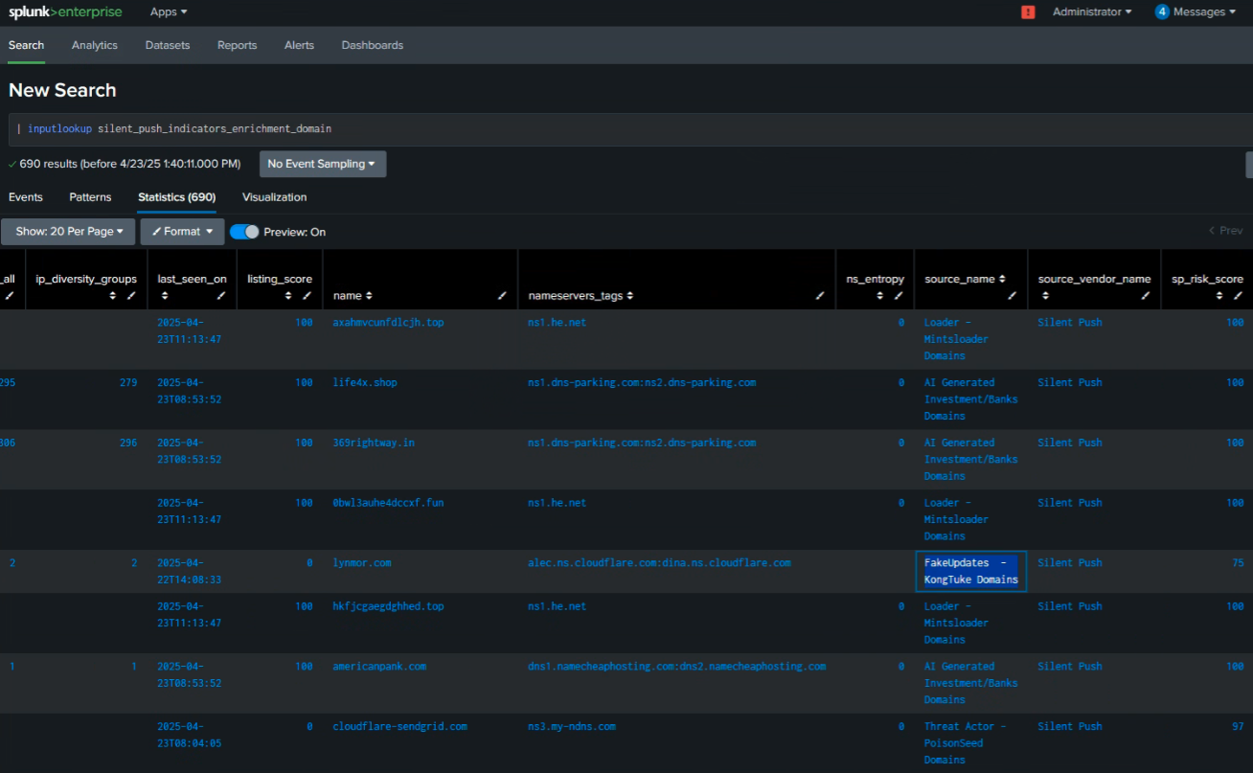Sort by sp_risk_score column arrows

click(x=1219, y=296)
